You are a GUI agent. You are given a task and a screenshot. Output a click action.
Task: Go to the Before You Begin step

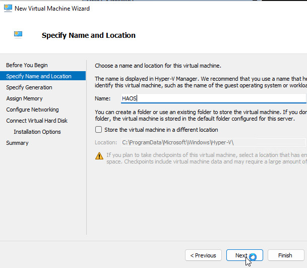(27, 65)
